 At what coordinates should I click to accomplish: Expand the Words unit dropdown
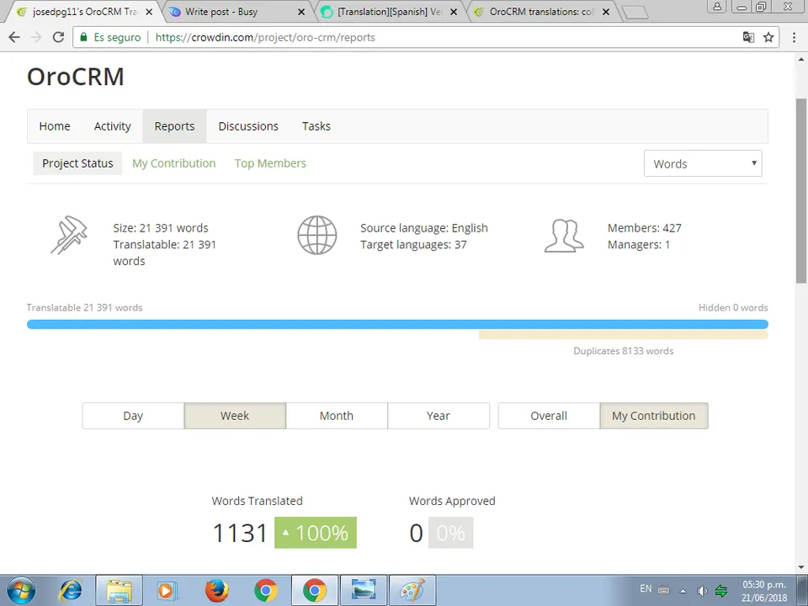pyautogui.click(x=703, y=163)
